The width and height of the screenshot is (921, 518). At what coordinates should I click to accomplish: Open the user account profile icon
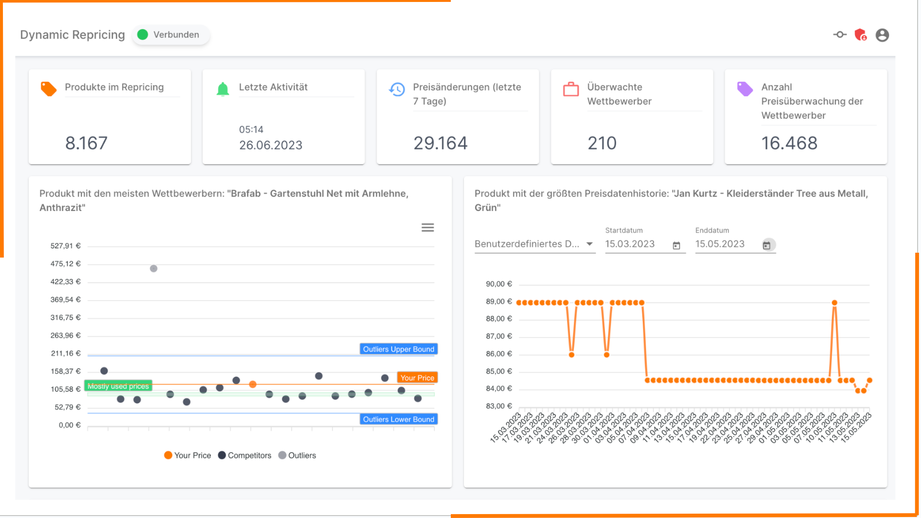[882, 35]
